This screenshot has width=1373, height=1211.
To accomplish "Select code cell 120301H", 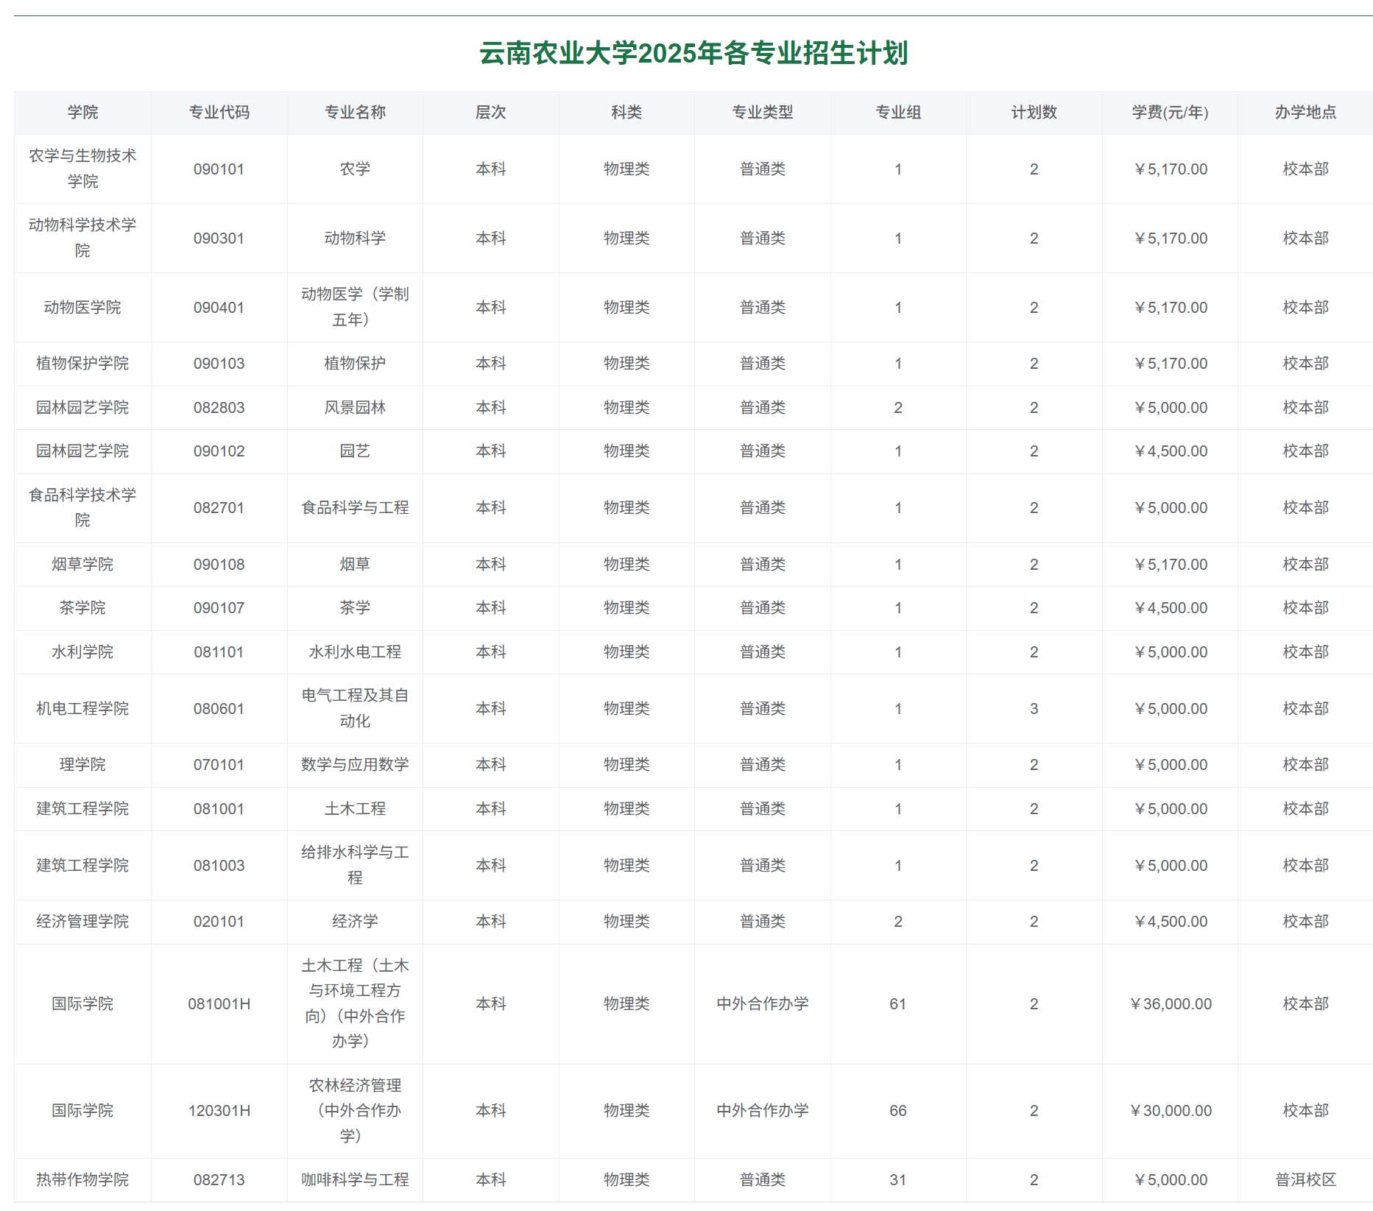I will coord(219,1111).
